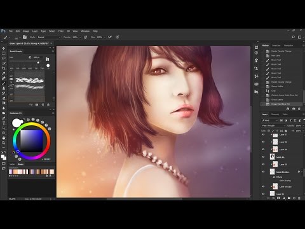Delete layer with Layers panel trash icon

click(299, 198)
